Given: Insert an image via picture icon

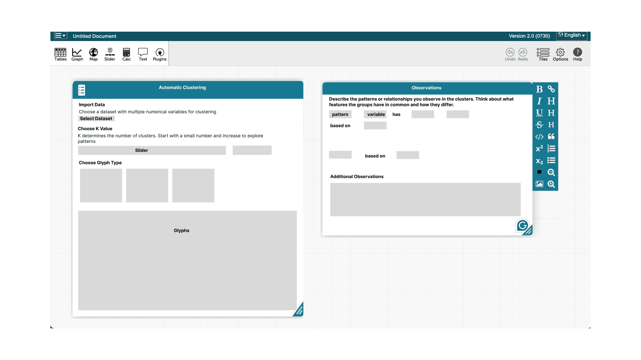Looking at the screenshot, I should click(x=539, y=184).
